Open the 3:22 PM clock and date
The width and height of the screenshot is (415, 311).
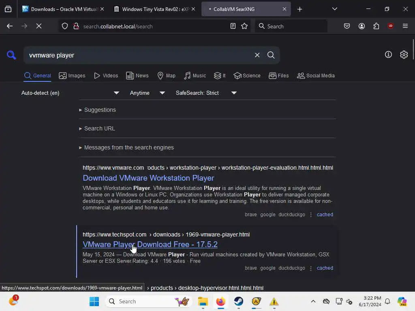point(370,301)
